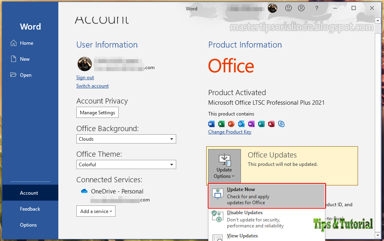The height and width of the screenshot is (241, 384).
Task: Click the title bar account avatar
Action: tap(273, 8)
